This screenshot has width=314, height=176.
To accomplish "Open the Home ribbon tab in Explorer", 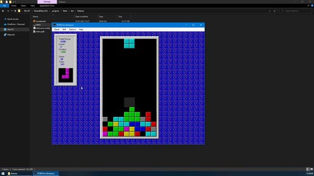I will click(x=14, y=6).
